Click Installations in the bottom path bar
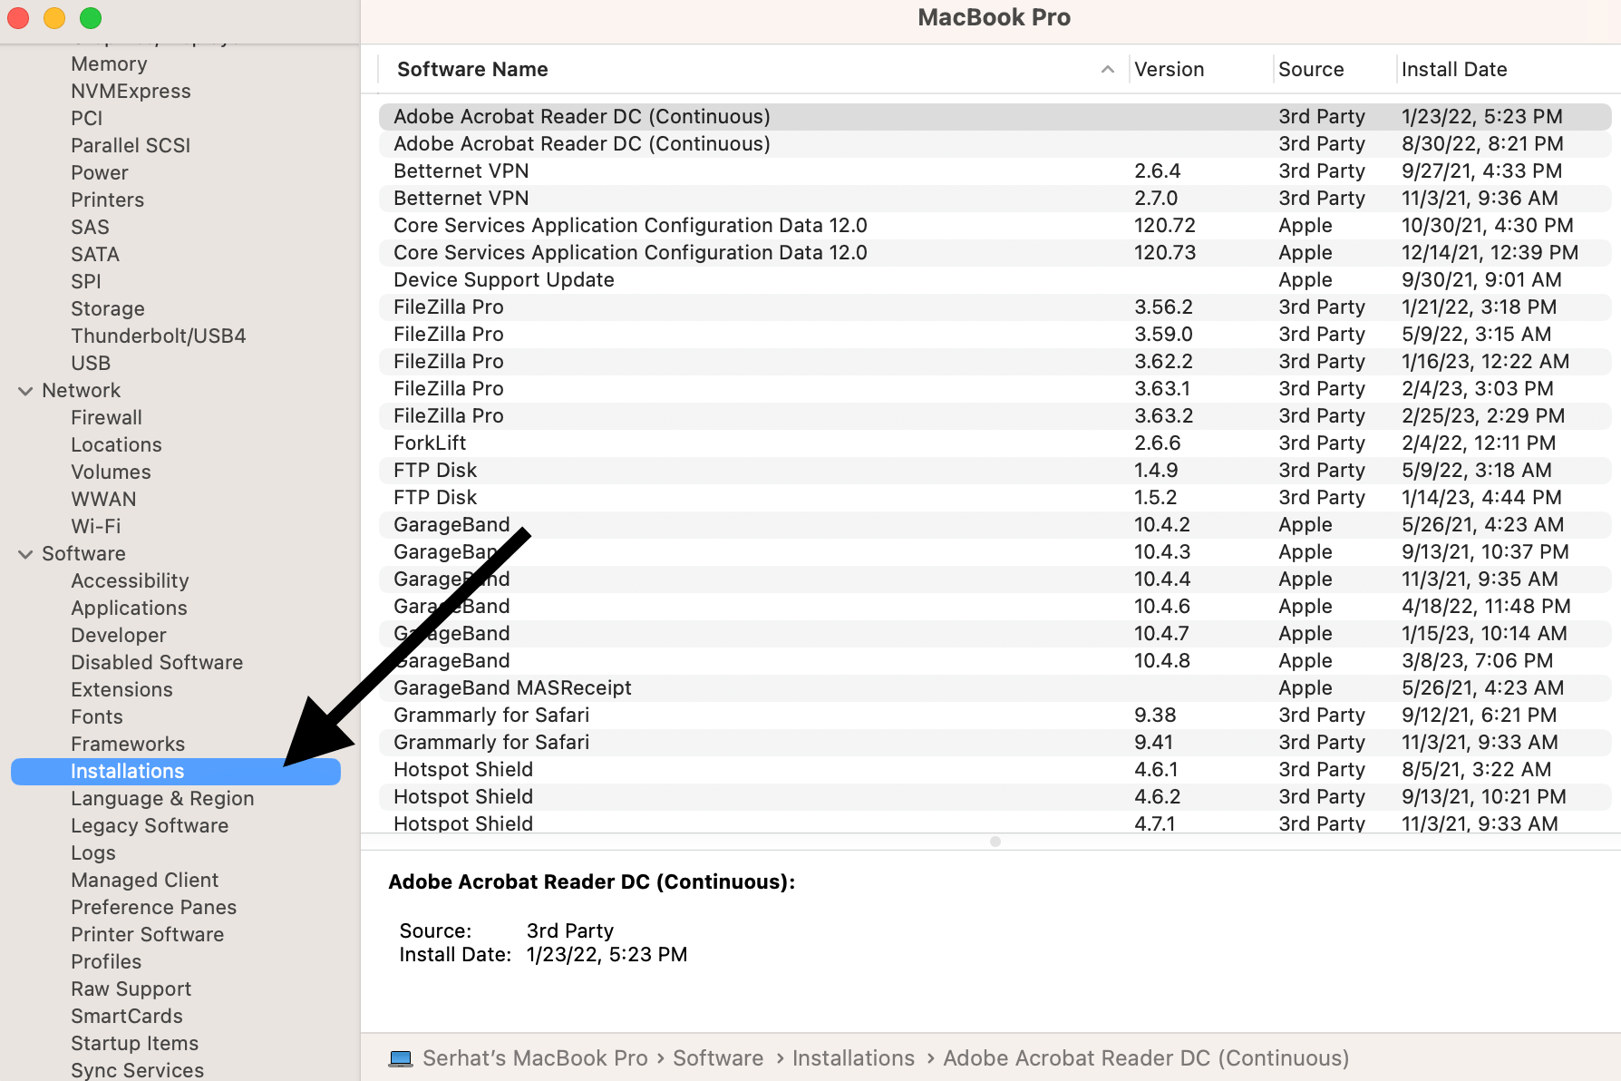Screen dimensions: 1621x1081 [853, 1058]
